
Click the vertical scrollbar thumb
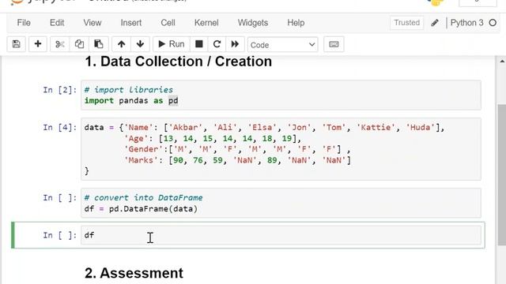(502, 175)
